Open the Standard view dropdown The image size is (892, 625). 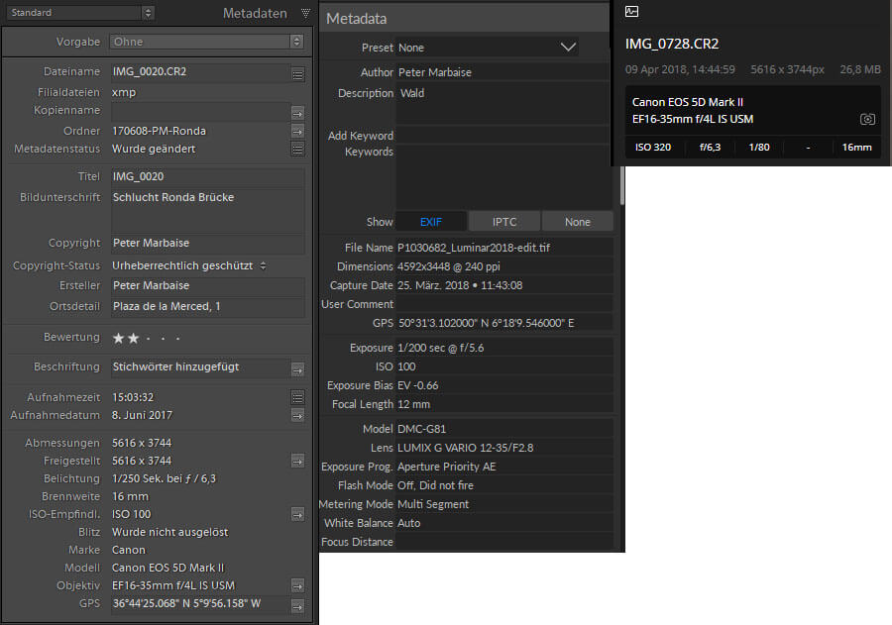click(x=80, y=13)
